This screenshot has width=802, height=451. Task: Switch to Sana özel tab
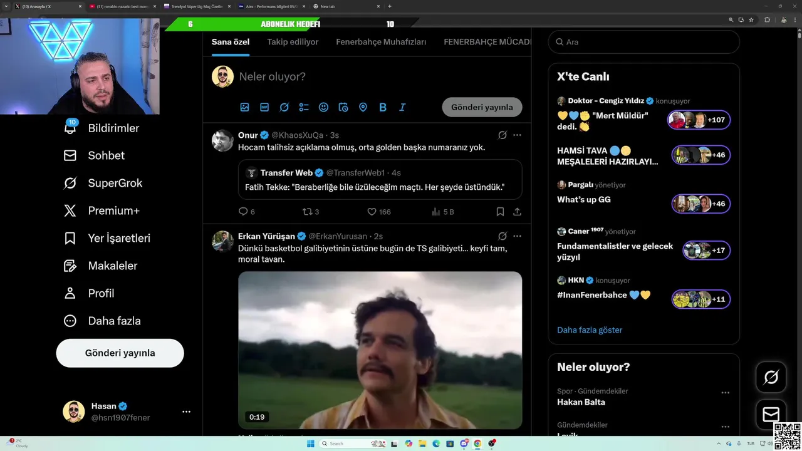(x=231, y=42)
